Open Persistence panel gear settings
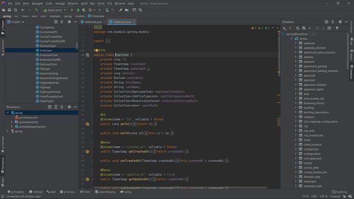Image resolution: width=354 pixels, height=199 pixels. point(69,107)
